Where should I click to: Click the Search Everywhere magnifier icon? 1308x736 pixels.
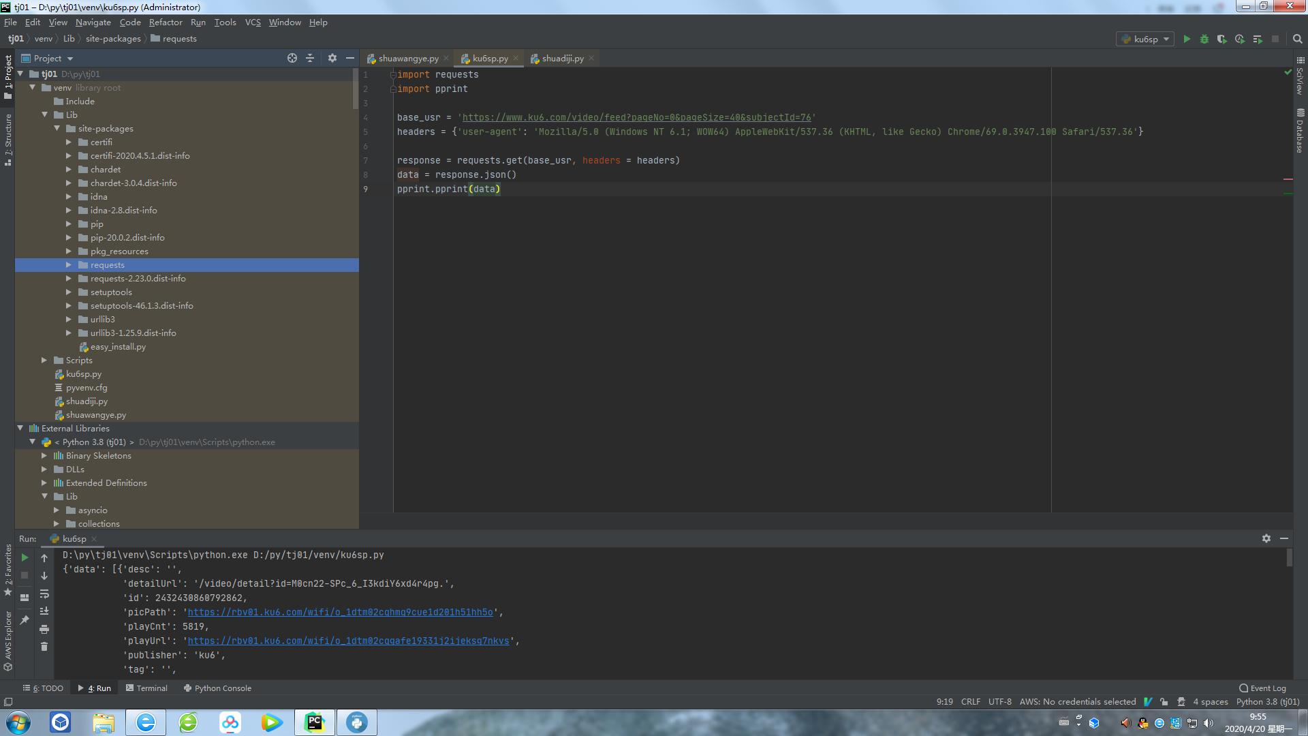pos(1297,40)
